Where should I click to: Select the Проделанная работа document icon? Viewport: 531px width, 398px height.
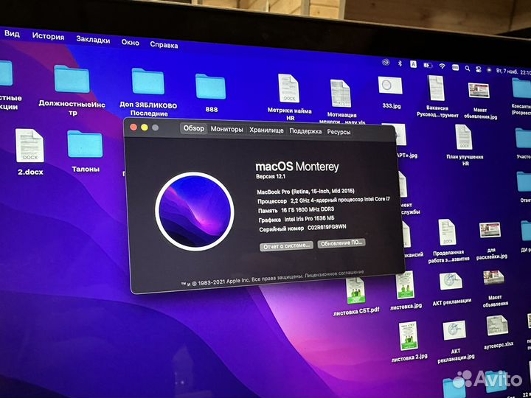click(447, 232)
